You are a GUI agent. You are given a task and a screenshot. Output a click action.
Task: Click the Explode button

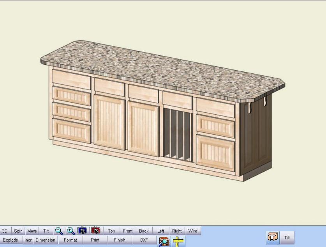click(11, 240)
